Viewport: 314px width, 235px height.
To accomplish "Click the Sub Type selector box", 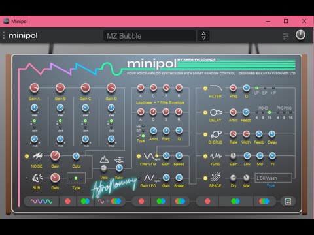I will click(76, 178).
